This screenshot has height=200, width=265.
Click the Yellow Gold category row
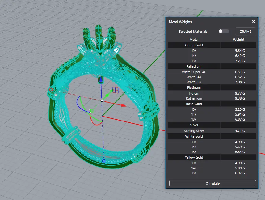pyautogui.click(x=194, y=157)
